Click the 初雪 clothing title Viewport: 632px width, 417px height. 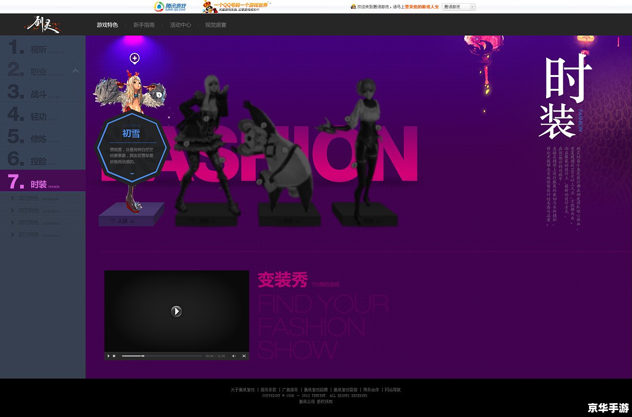131,133
